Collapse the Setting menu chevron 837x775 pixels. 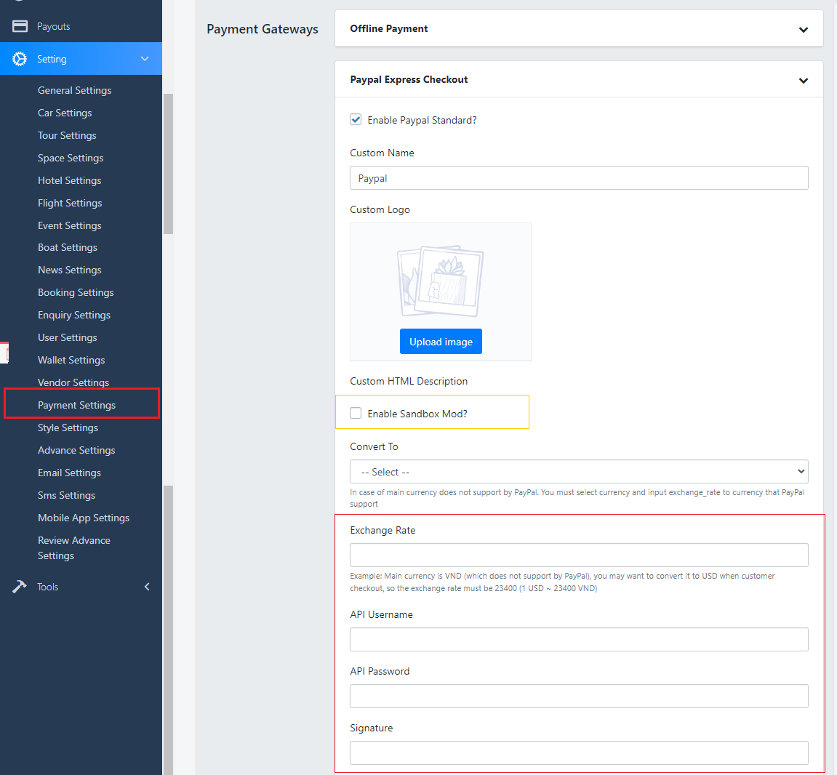145,59
